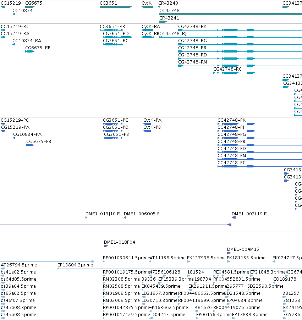Viewport: 302px width, 320px height.
Task: Select EST bs64d05.5prime
Action: pyautogui.click(x=18, y=279)
